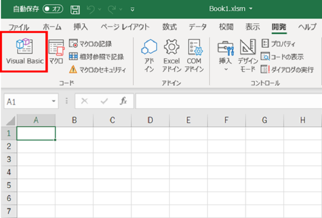Switch to the Home (ホーム) tab

point(52,27)
